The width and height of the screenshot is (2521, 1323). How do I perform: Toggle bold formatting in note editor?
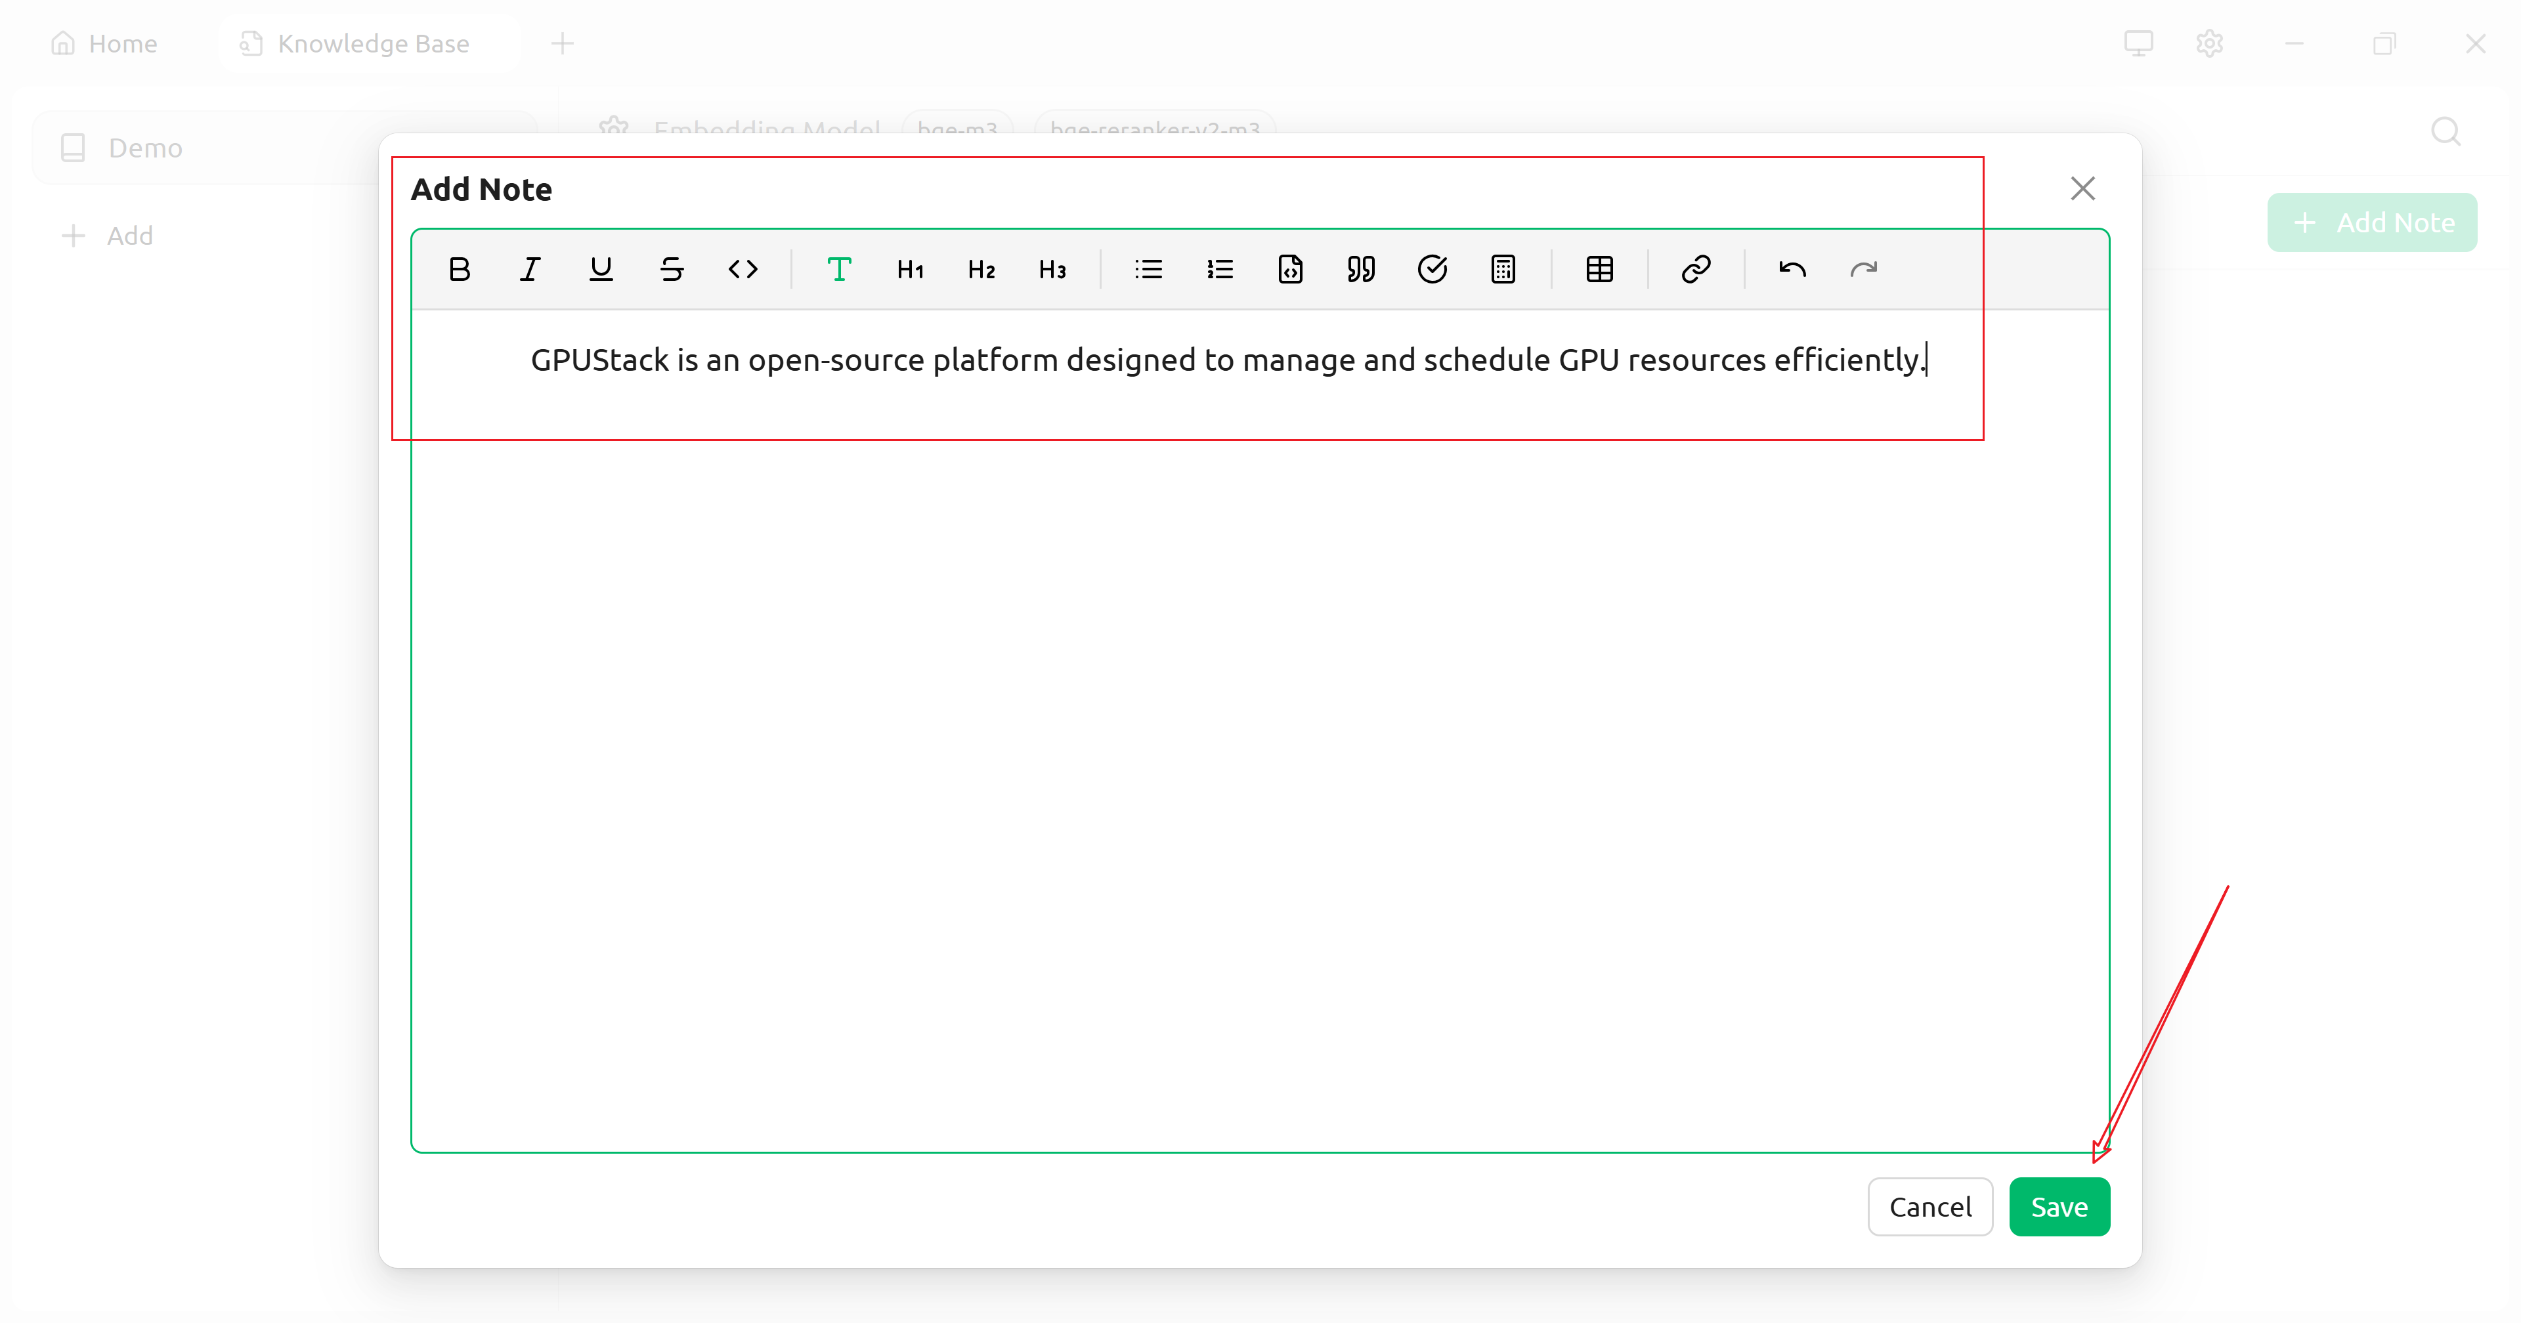459,269
